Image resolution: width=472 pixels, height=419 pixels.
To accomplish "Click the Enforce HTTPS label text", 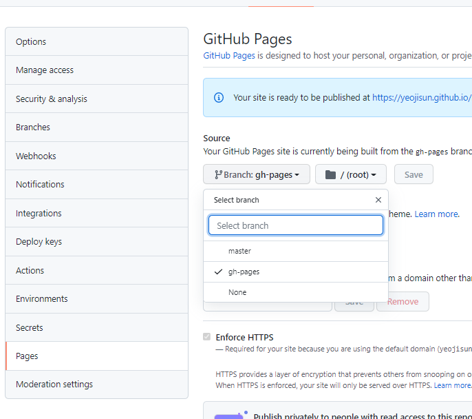I will 244,337.
